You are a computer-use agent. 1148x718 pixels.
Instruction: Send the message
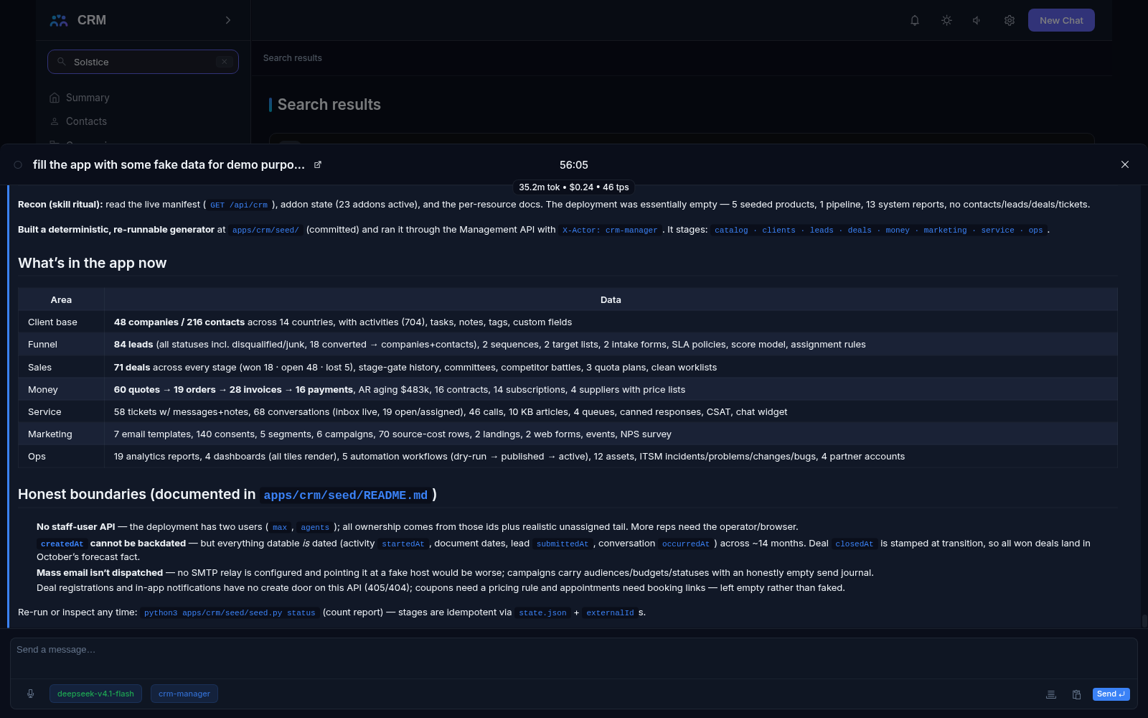1111,694
